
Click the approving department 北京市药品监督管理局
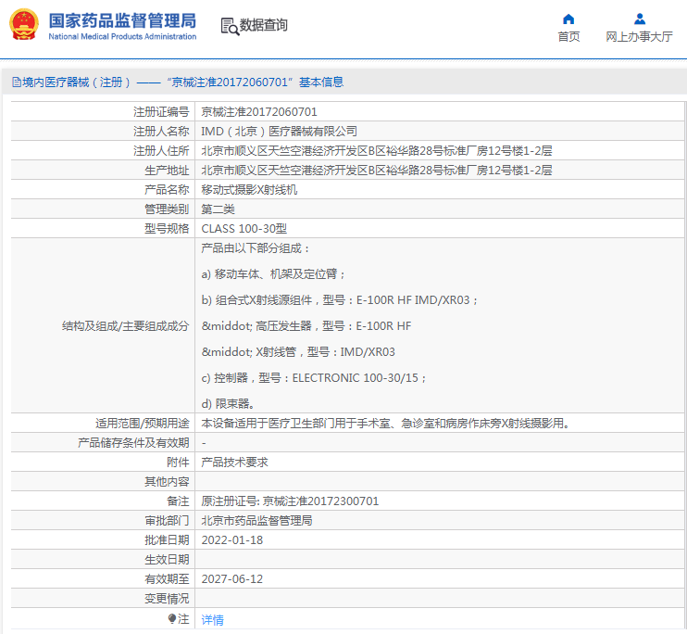coord(256,520)
